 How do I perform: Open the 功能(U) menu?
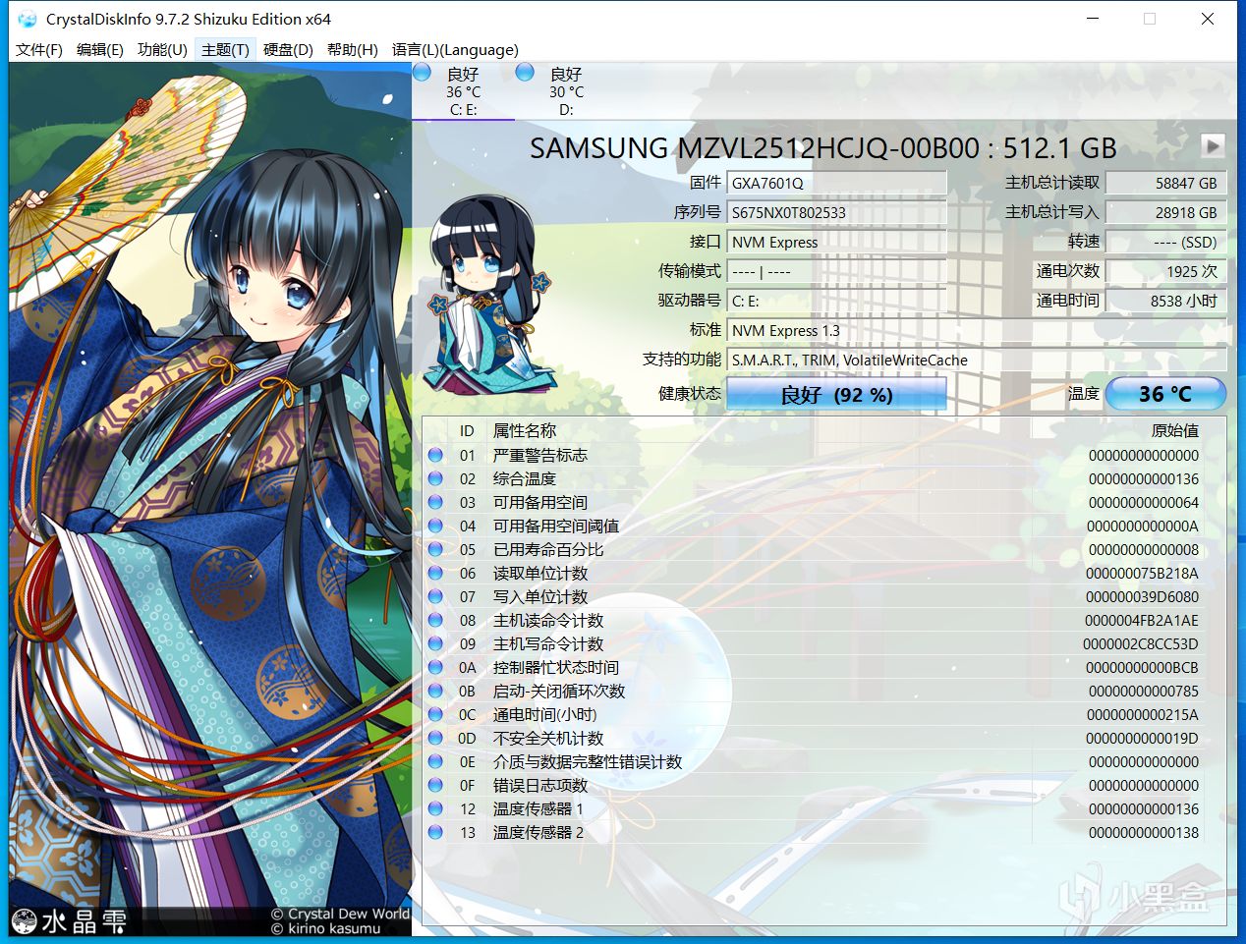tap(162, 49)
